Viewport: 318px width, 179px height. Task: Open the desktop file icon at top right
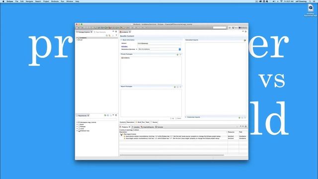click(310, 8)
